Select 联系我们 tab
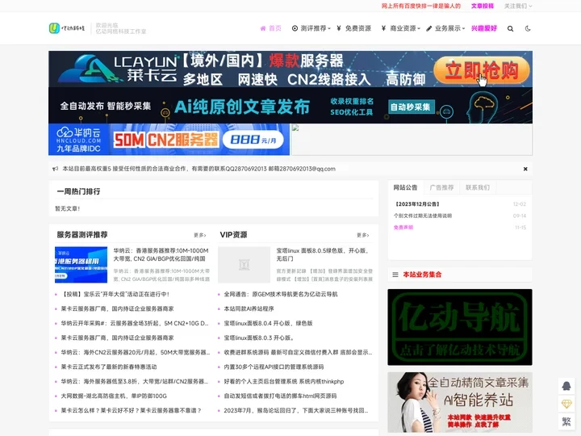 coord(478,187)
